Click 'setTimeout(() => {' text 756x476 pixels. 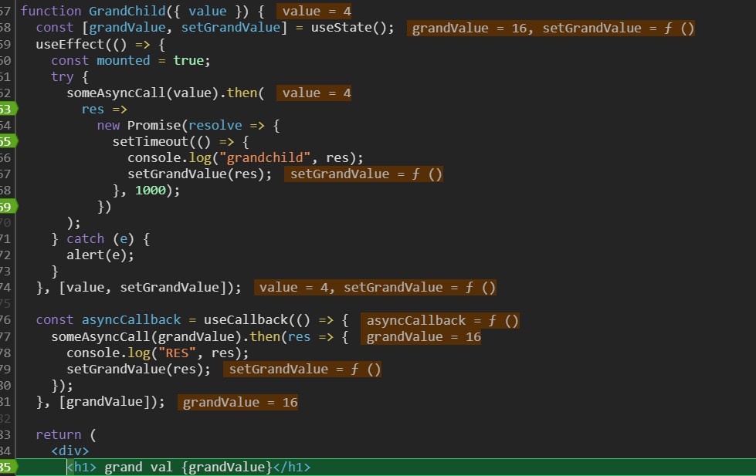point(181,142)
